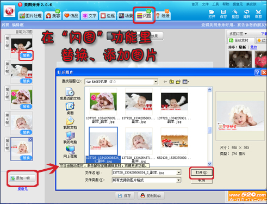Screen dimensions: 267x204
Task: Click 换皮肤 in the top menu
Action: pyautogui.click(x=251, y=4)
